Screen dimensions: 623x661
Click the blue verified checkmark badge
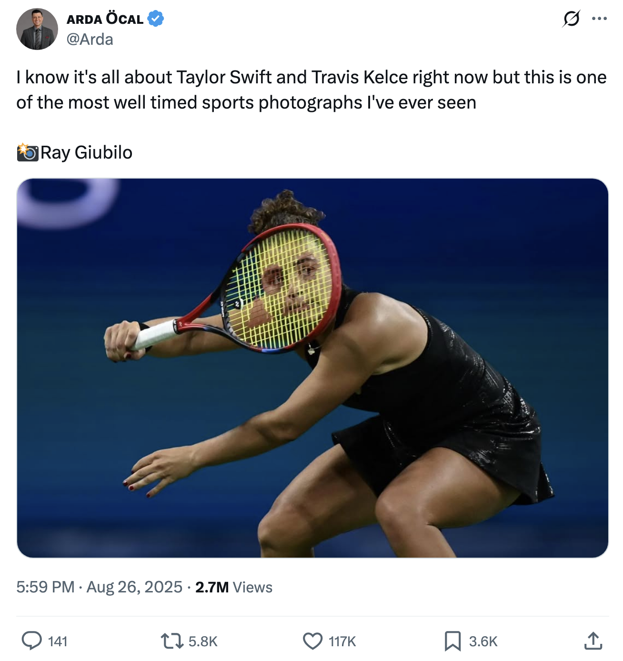[155, 19]
